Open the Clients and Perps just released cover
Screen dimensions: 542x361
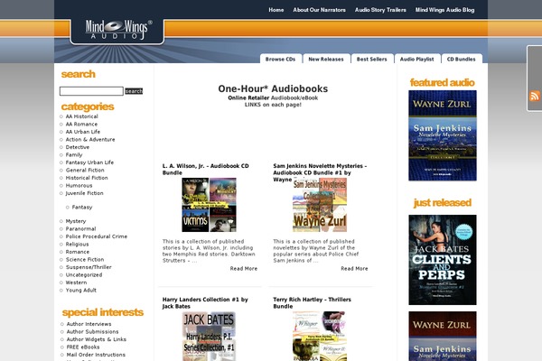point(443,260)
